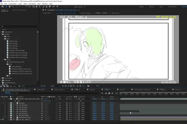Select the Brush tool

pyautogui.click(x=43, y=7)
